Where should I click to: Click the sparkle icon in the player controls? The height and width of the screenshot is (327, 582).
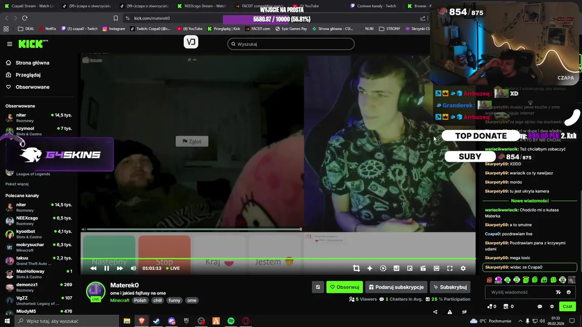pos(370,268)
